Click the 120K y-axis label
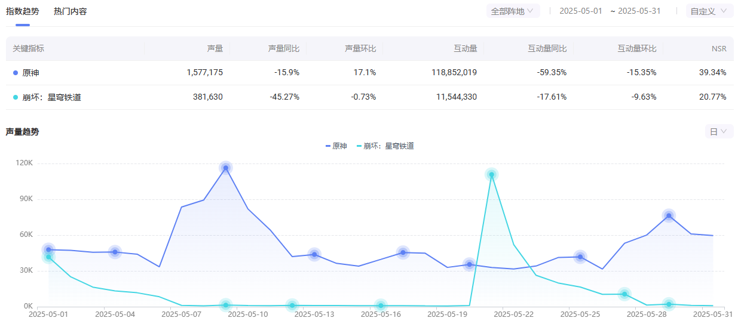 tap(25, 163)
